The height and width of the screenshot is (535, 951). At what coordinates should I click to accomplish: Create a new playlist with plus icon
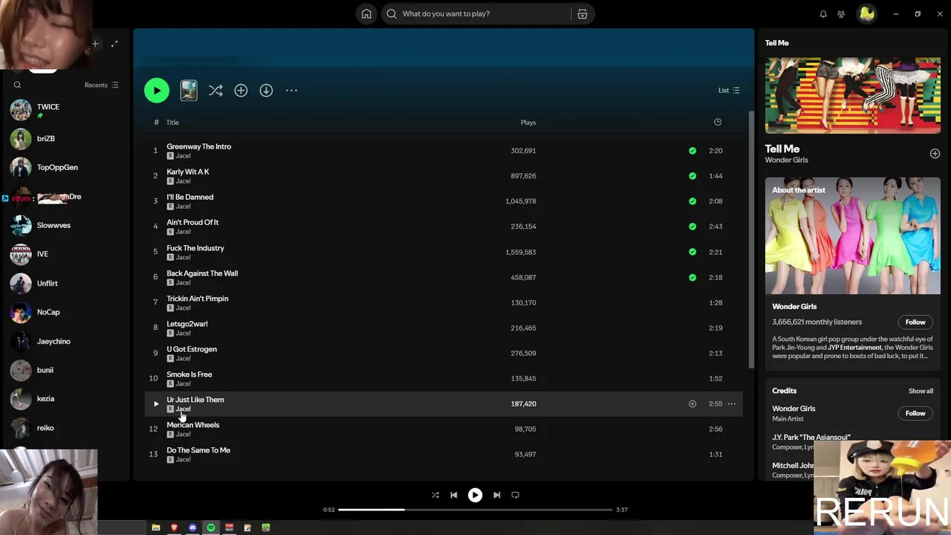pos(95,44)
